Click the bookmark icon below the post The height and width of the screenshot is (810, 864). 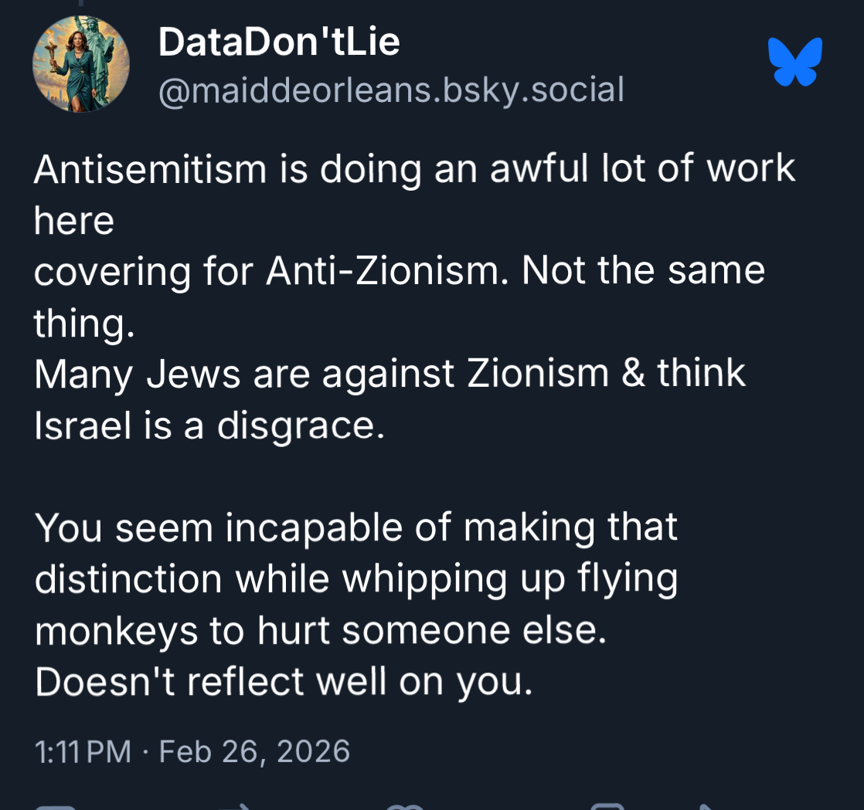(607, 805)
